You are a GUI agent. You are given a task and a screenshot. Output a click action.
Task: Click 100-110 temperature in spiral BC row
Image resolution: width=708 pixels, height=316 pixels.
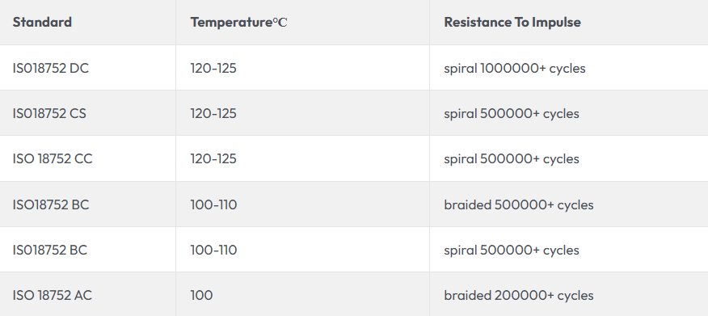tap(213, 250)
